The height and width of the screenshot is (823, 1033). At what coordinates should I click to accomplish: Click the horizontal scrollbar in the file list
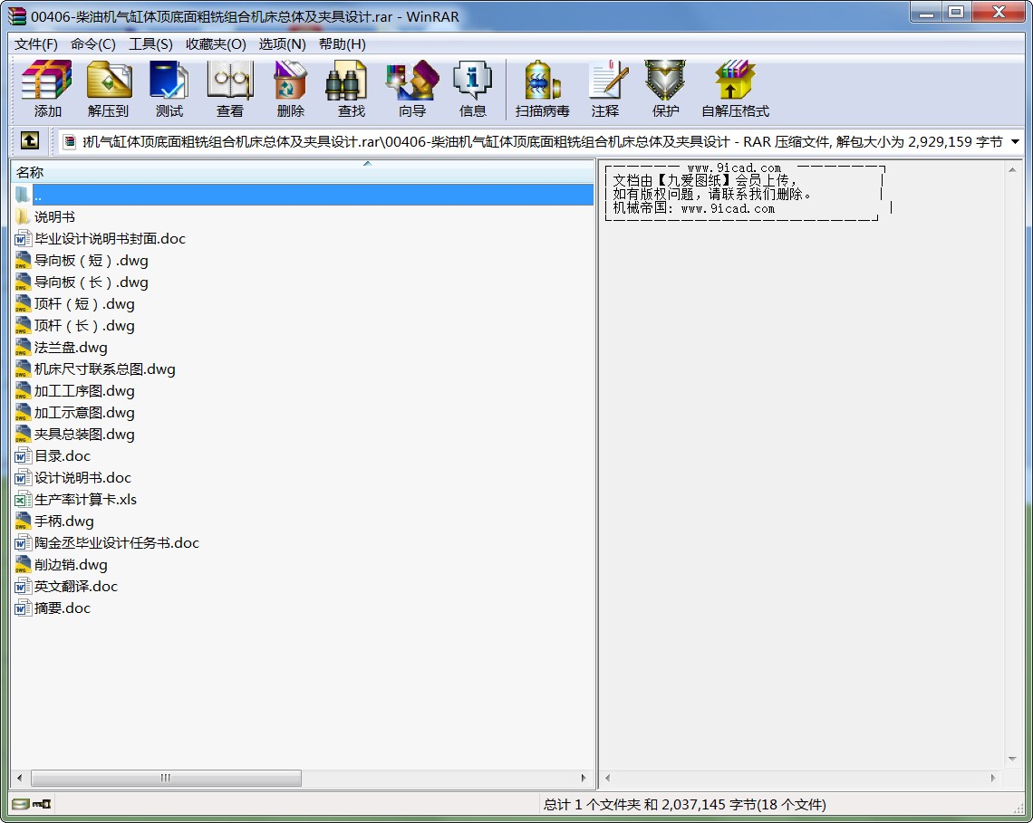pyautogui.click(x=166, y=778)
